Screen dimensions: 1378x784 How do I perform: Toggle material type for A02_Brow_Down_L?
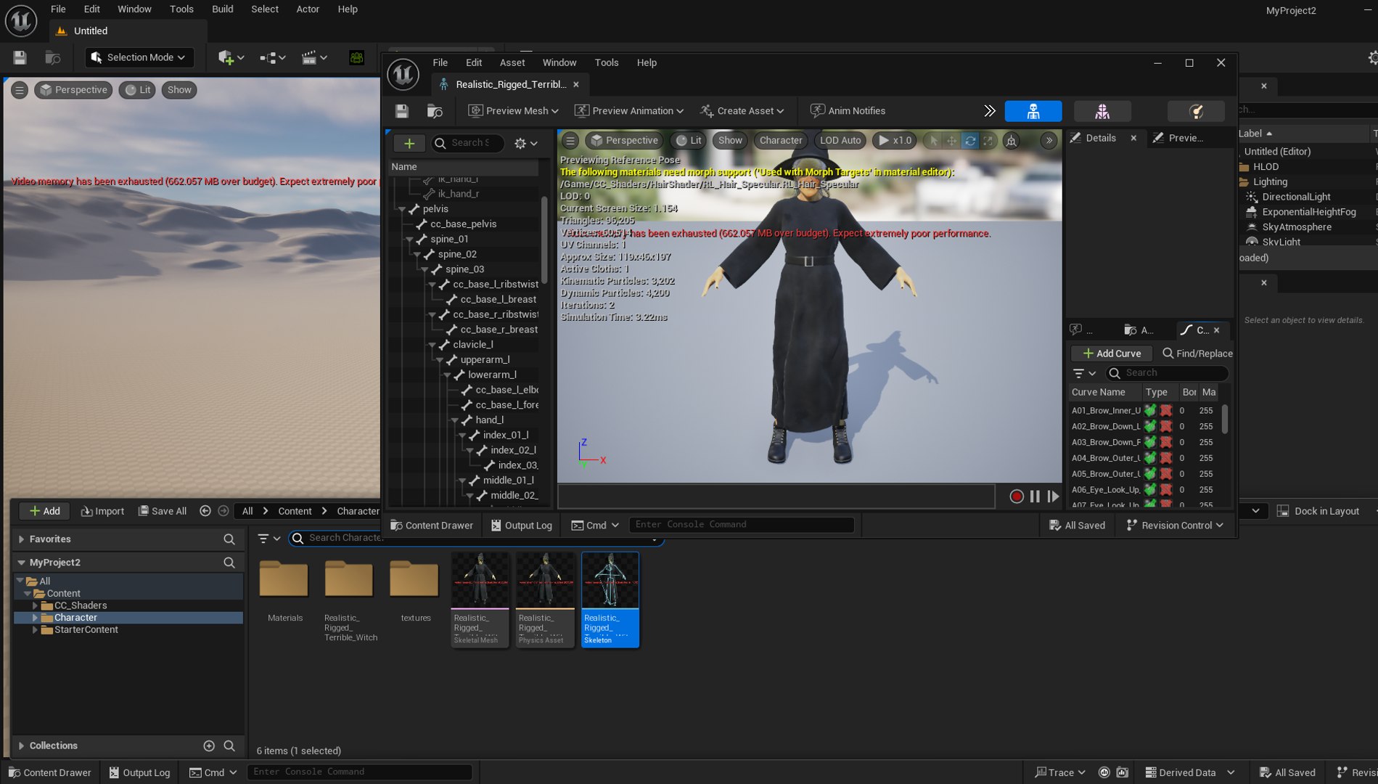[x=1166, y=426]
